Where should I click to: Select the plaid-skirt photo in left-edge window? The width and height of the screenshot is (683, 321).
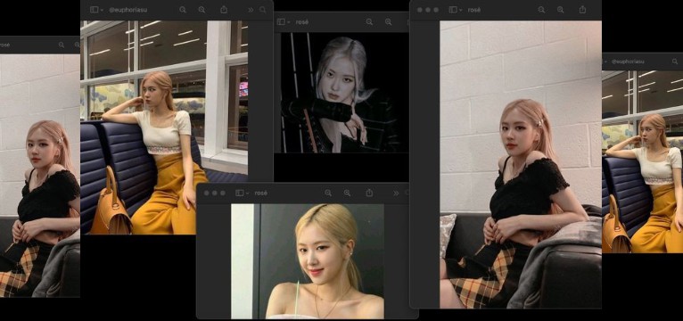coord(40,176)
